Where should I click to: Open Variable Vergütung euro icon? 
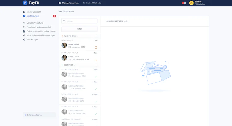(24, 23)
